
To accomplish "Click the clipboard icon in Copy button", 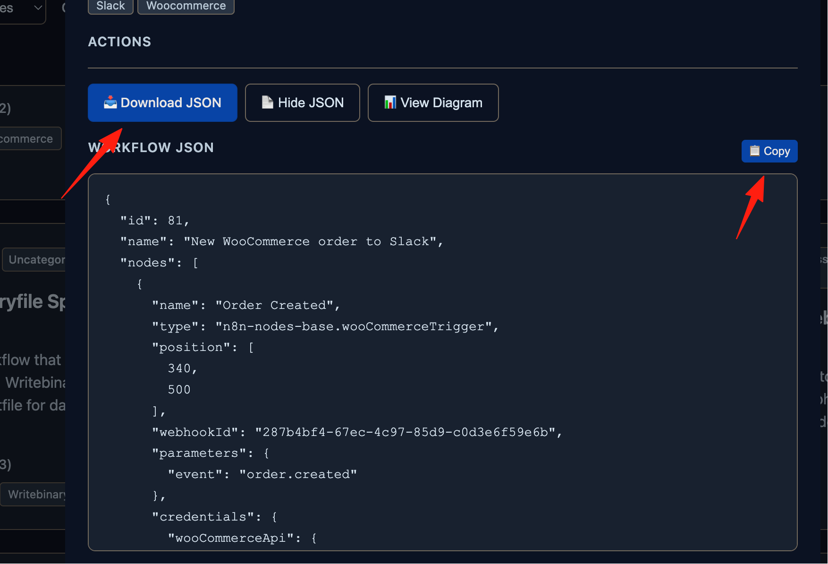I will pos(755,151).
